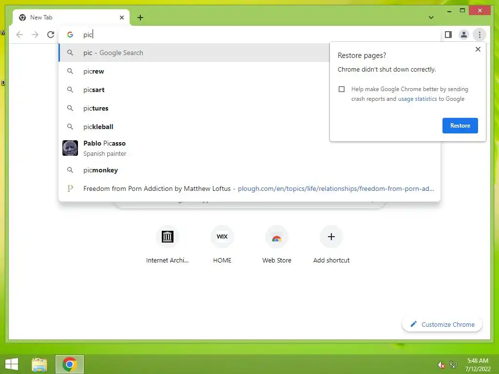Minimize the Chrome window

449,12
